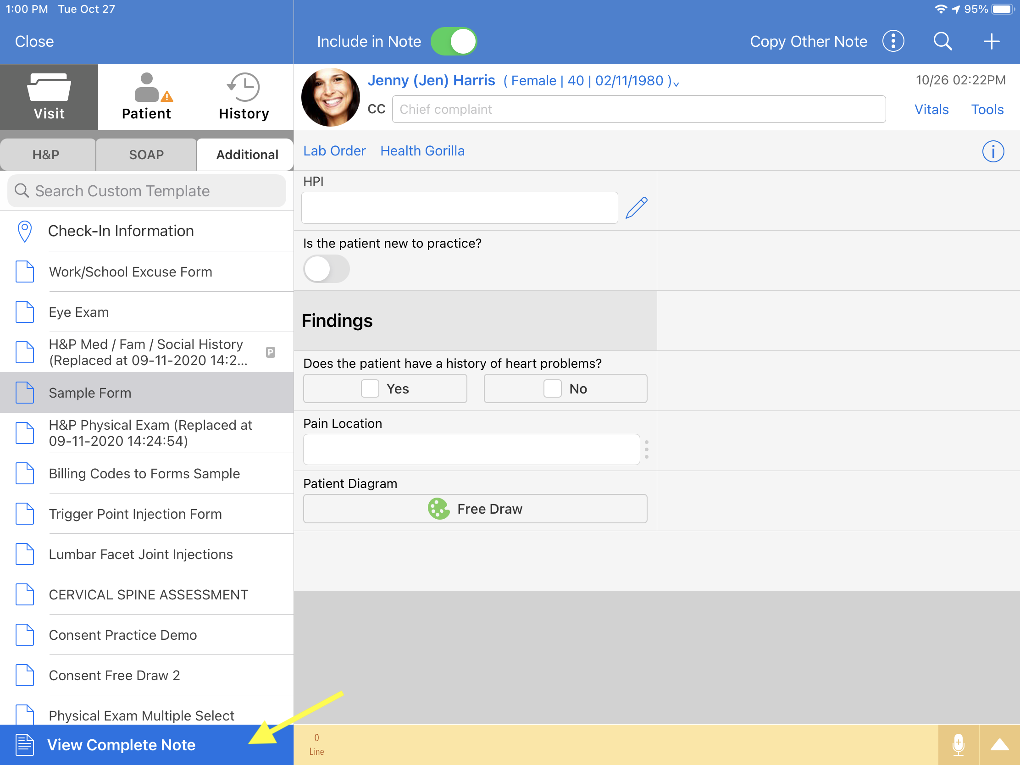1020x765 pixels.
Task: Tap the Chief Complaint input field
Action: [638, 109]
